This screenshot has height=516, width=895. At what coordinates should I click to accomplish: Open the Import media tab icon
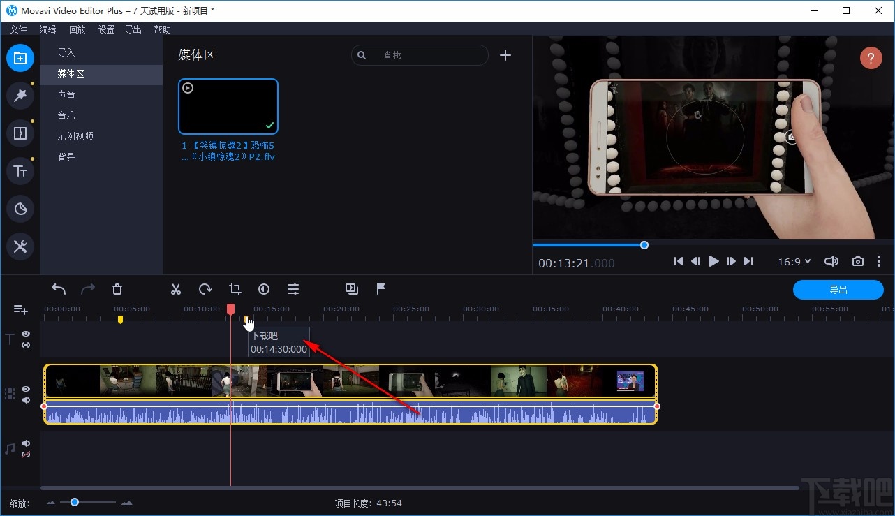[20, 58]
